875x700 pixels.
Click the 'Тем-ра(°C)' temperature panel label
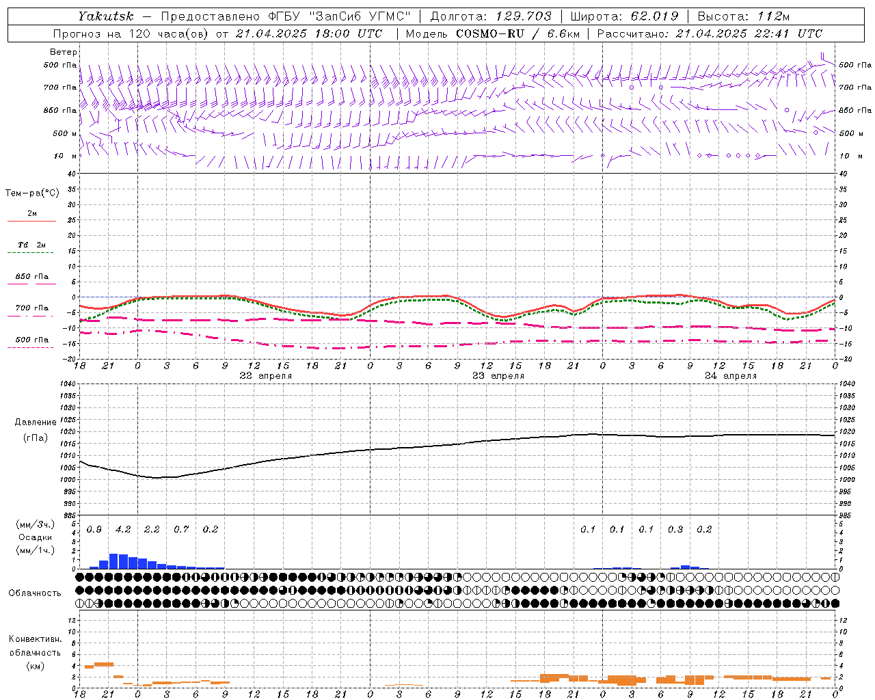tap(32, 193)
